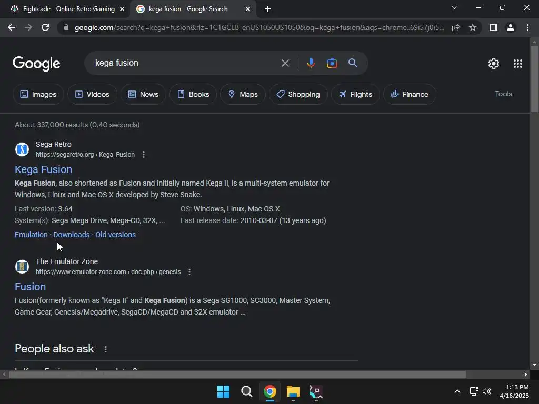Filter results by Books
Viewport: 539px width, 404px height.
[x=193, y=94]
